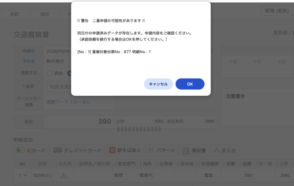This screenshot has width=294, height=186.
Task: Add a detail from 領収書
Action: (x=194, y=150)
